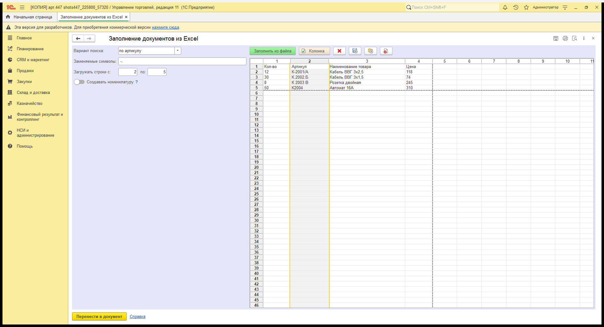The width and height of the screenshot is (604, 327).
Task: Go forward with right arrow button
Action: point(89,38)
